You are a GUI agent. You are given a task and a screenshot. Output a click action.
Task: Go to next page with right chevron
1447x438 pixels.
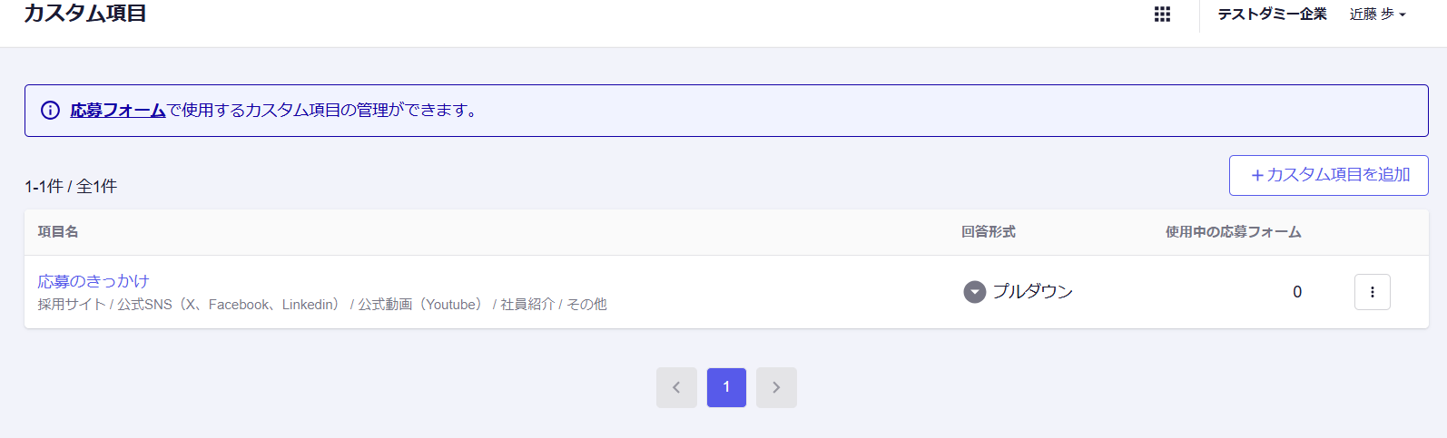click(776, 387)
